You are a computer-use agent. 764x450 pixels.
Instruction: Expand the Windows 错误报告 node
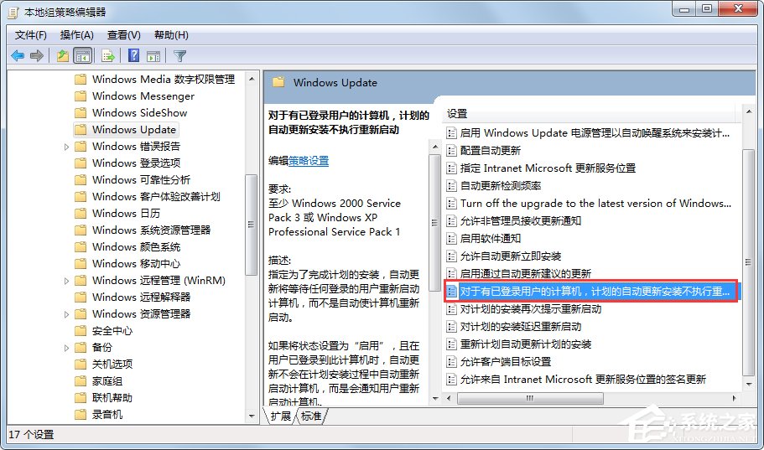click(67, 147)
